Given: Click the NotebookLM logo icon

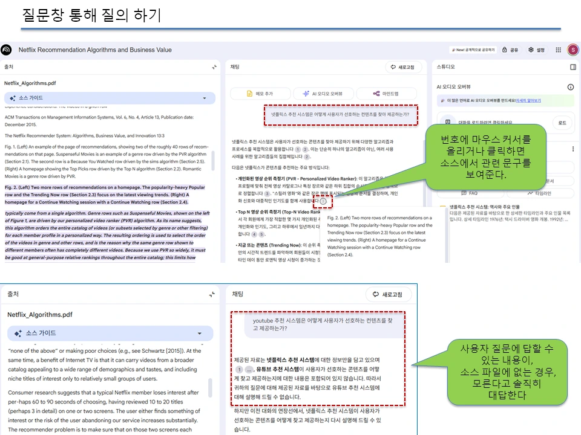Looking at the screenshot, I should (x=6, y=50).
